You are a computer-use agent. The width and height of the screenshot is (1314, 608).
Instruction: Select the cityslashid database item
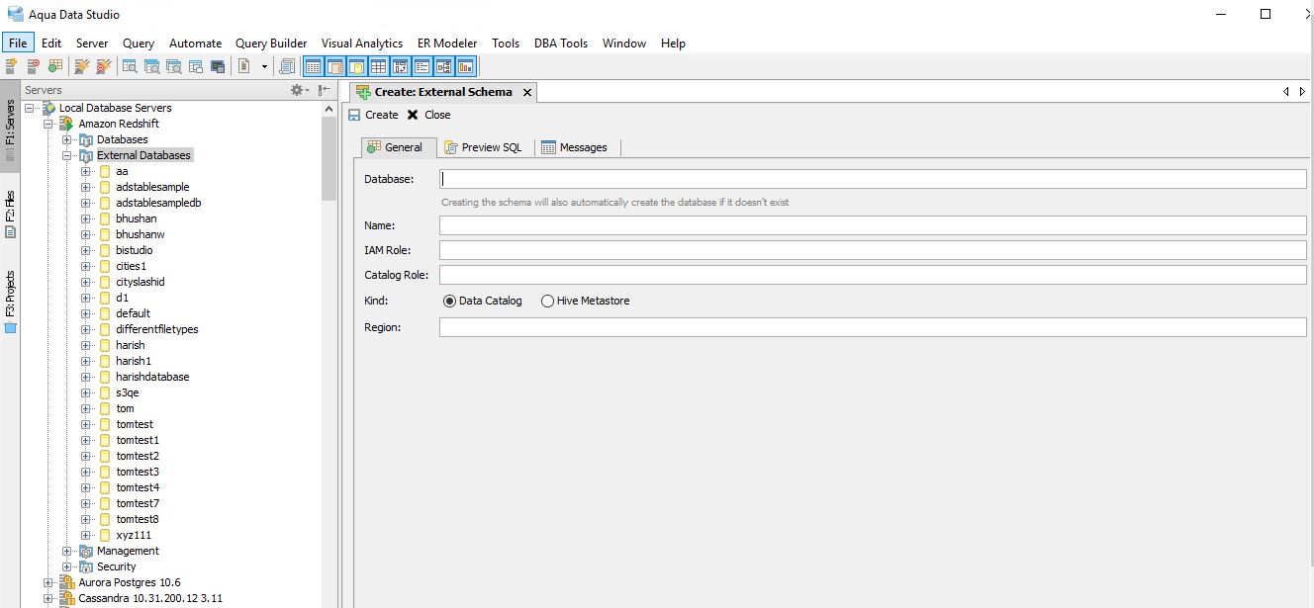click(140, 282)
